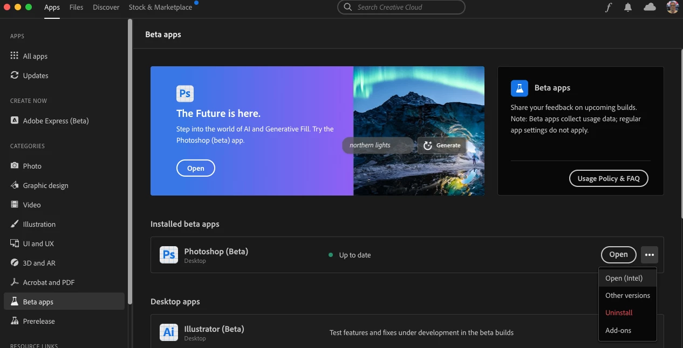Screen dimensions: 683x348
Task: Click the northern lights banner image
Action: coord(419,131)
